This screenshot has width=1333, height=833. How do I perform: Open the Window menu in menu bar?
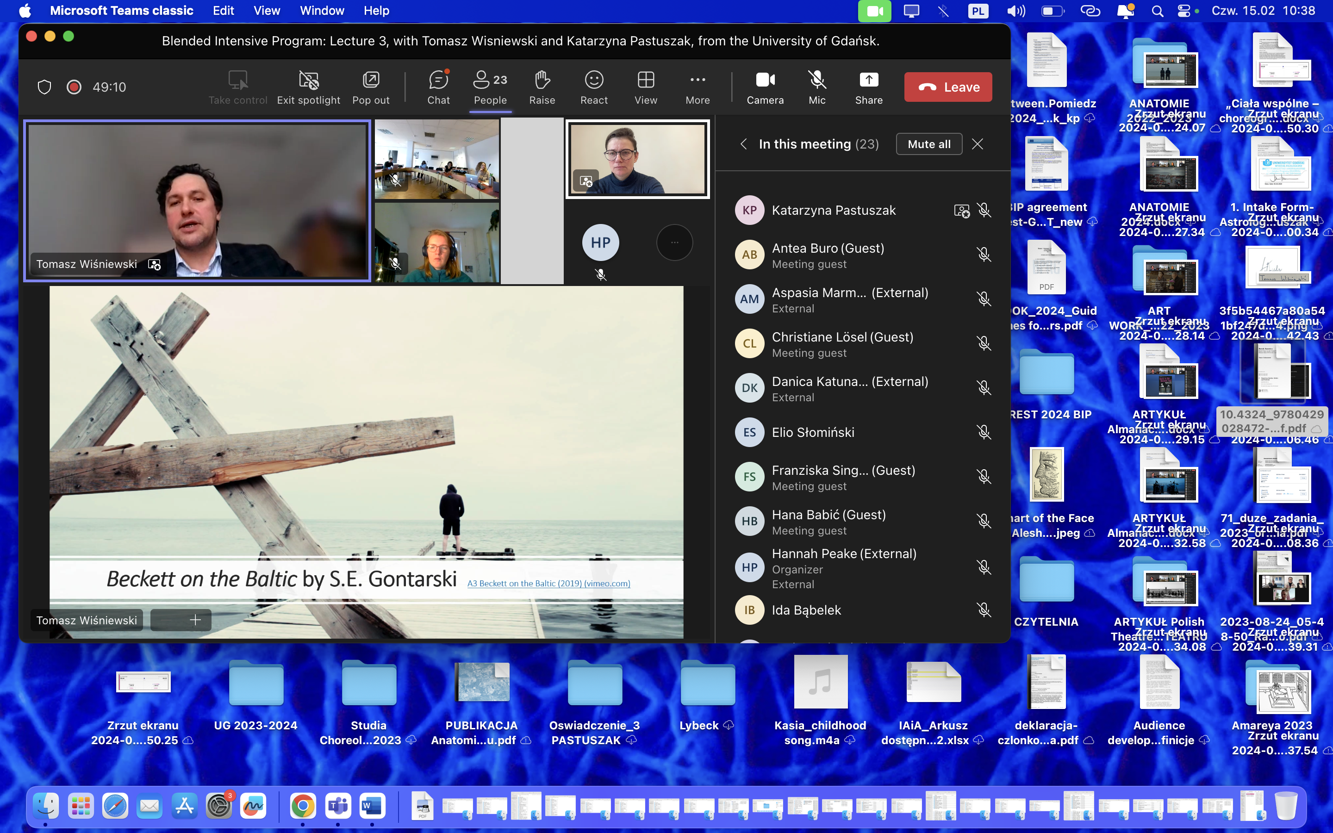point(322,11)
